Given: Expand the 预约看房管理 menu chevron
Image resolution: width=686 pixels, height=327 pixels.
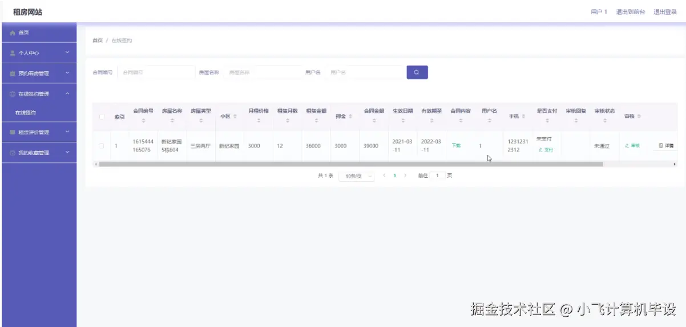Looking at the screenshot, I should (67, 73).
